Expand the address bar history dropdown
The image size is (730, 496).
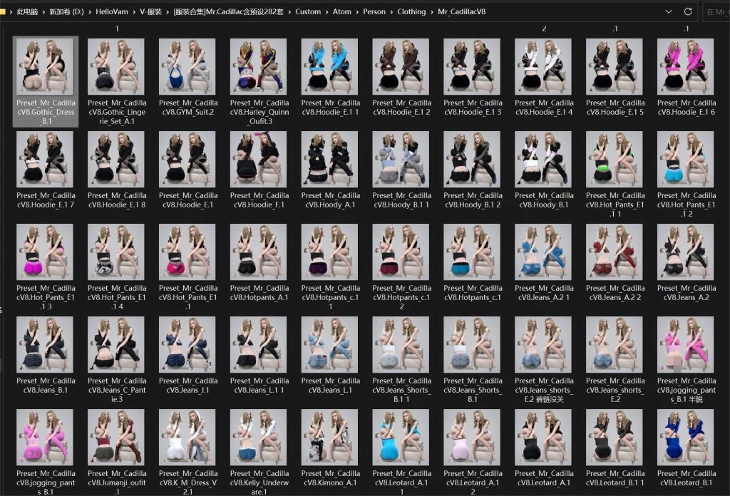[668, 11]
